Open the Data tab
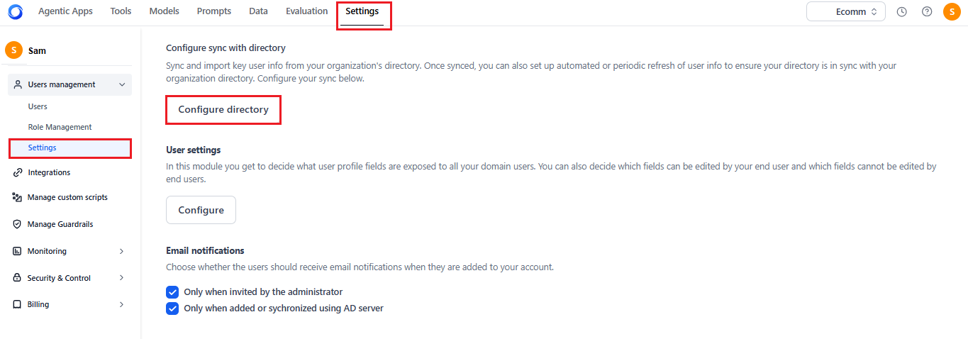The height and width of the screenshot is (339, 968). tap(259, 11)
